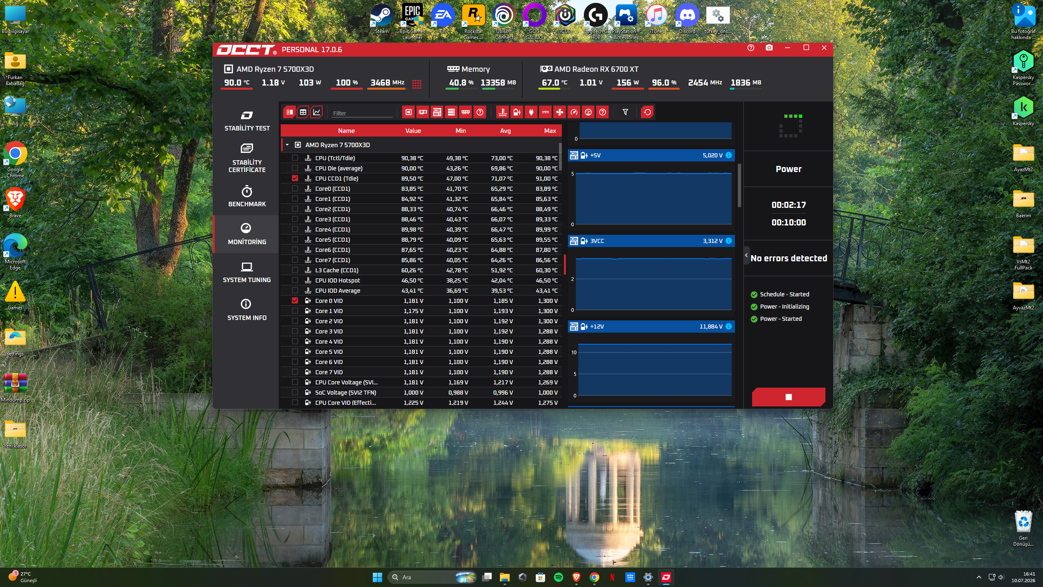
Task: Sort by the Avg column header
Action: point(506,131)
